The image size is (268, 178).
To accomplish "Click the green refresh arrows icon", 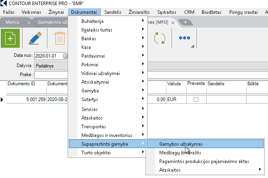I will (x=159, y=38).
